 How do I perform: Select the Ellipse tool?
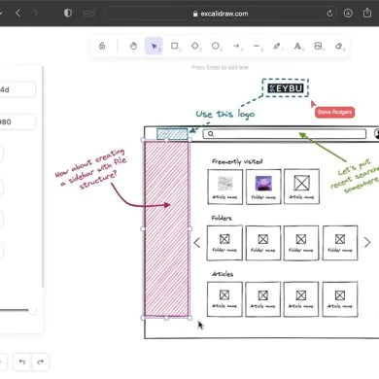[x=216, y=46]
